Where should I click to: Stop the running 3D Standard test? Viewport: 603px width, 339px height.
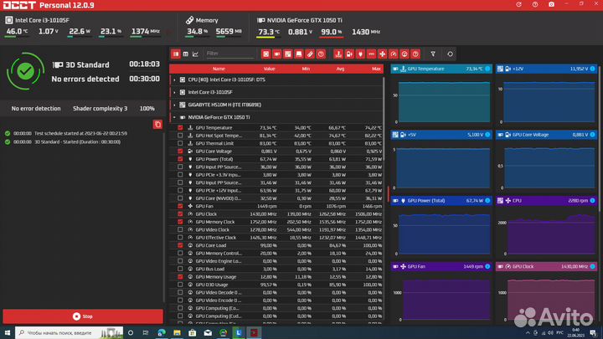[83, 316]
